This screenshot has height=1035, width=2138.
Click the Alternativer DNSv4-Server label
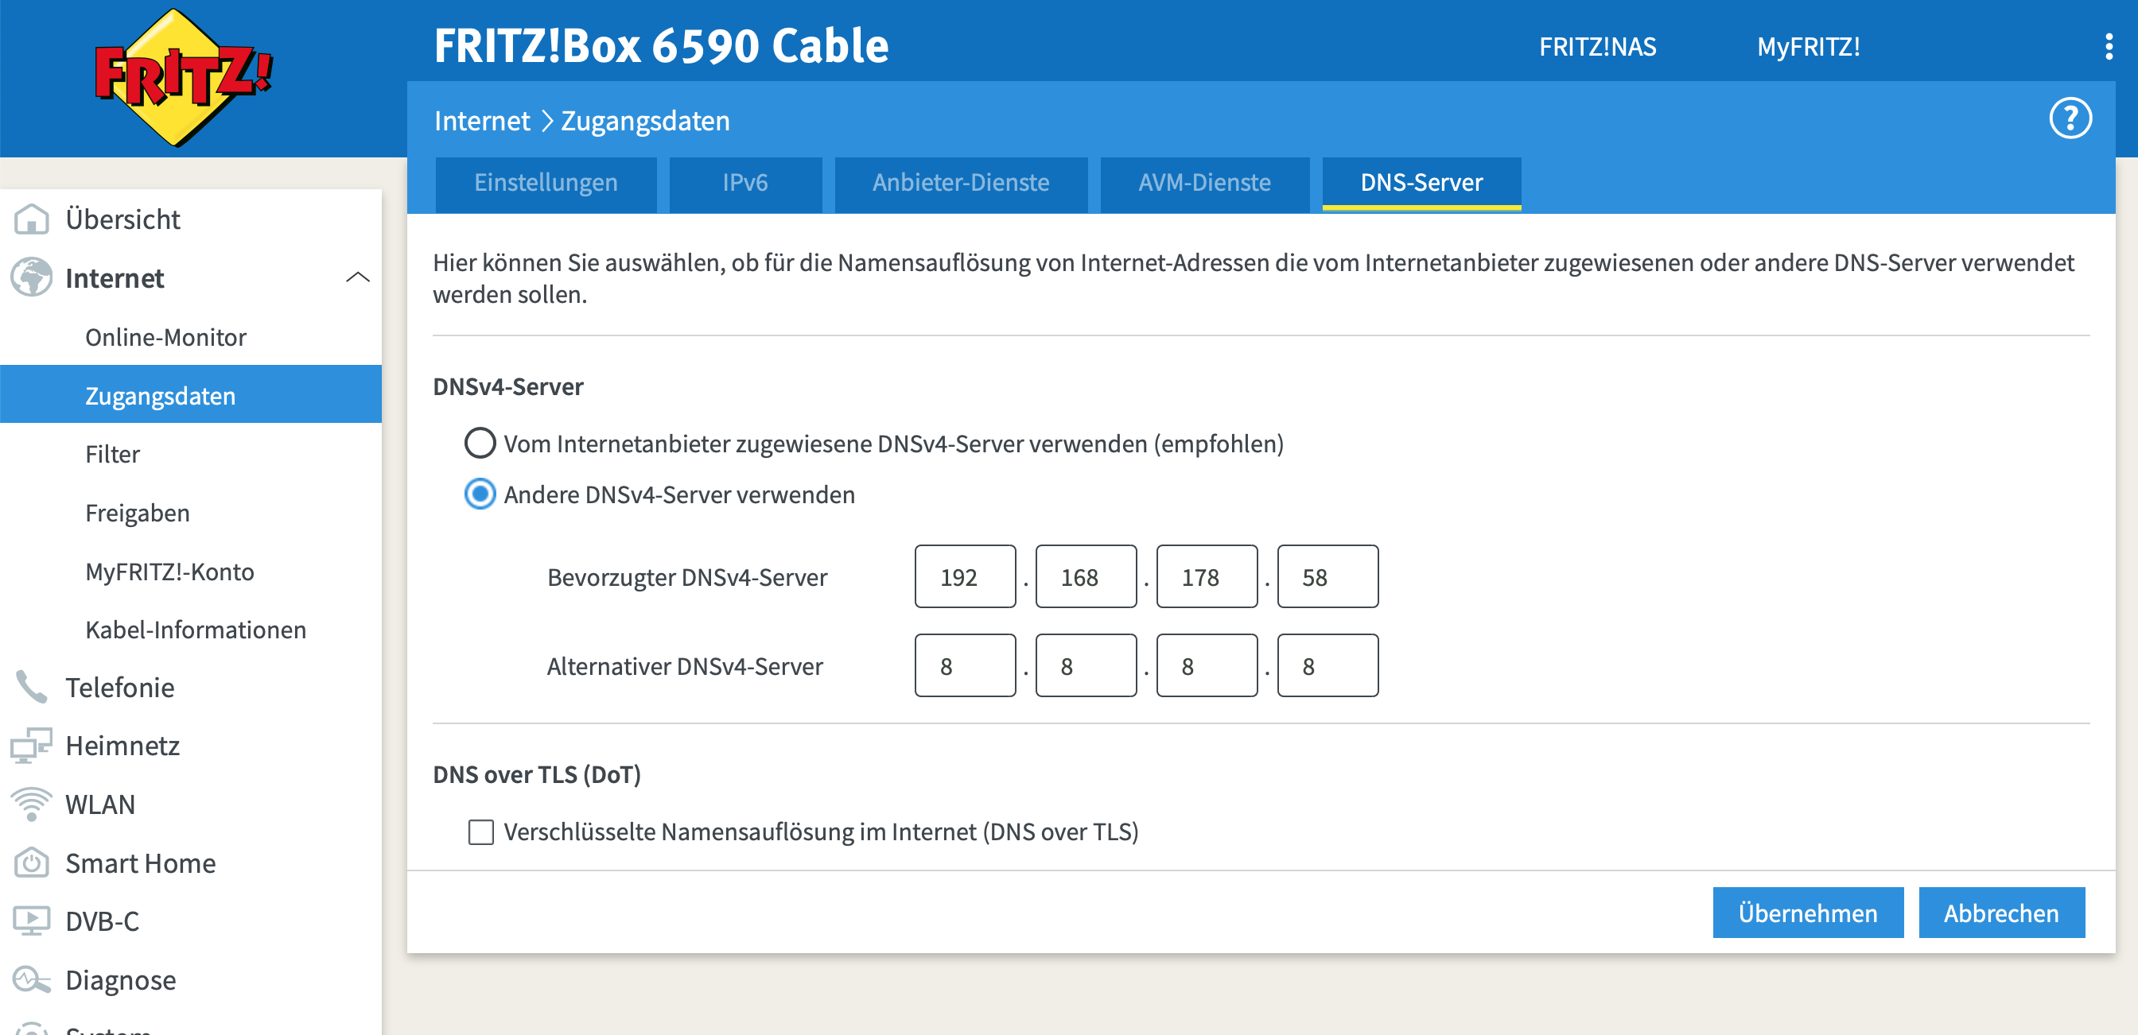tap(684, 666)
